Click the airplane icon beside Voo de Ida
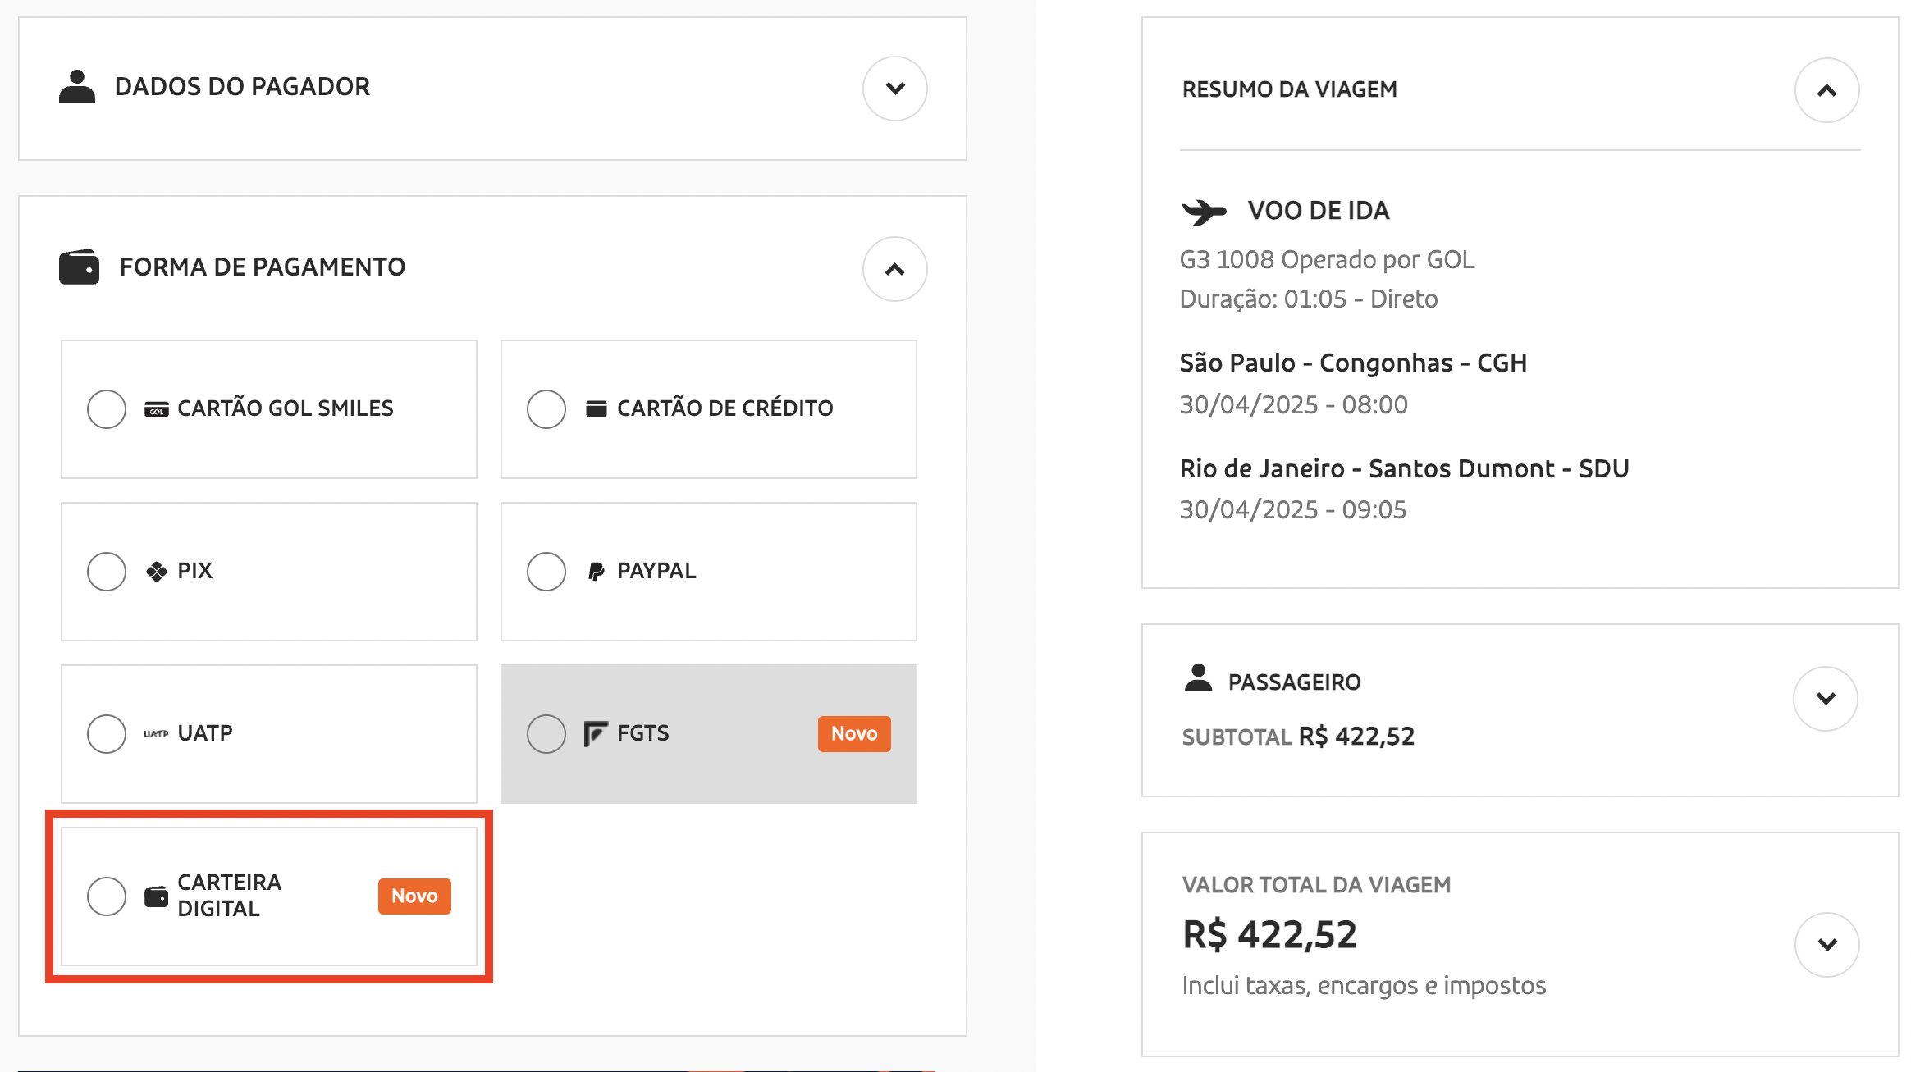The image size is (1911, 1072). coord(1204,212)
